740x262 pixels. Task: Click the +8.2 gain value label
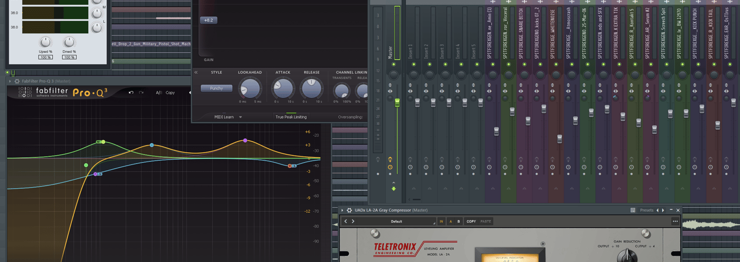(x=209, y=20)
